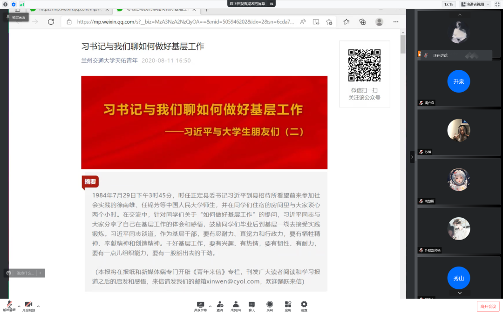
Task: Select 升泉 participant avatar tile
Action: [x=459, y=83]
